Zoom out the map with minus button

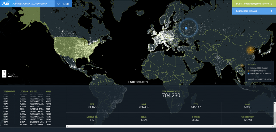(x=4, y=76)
